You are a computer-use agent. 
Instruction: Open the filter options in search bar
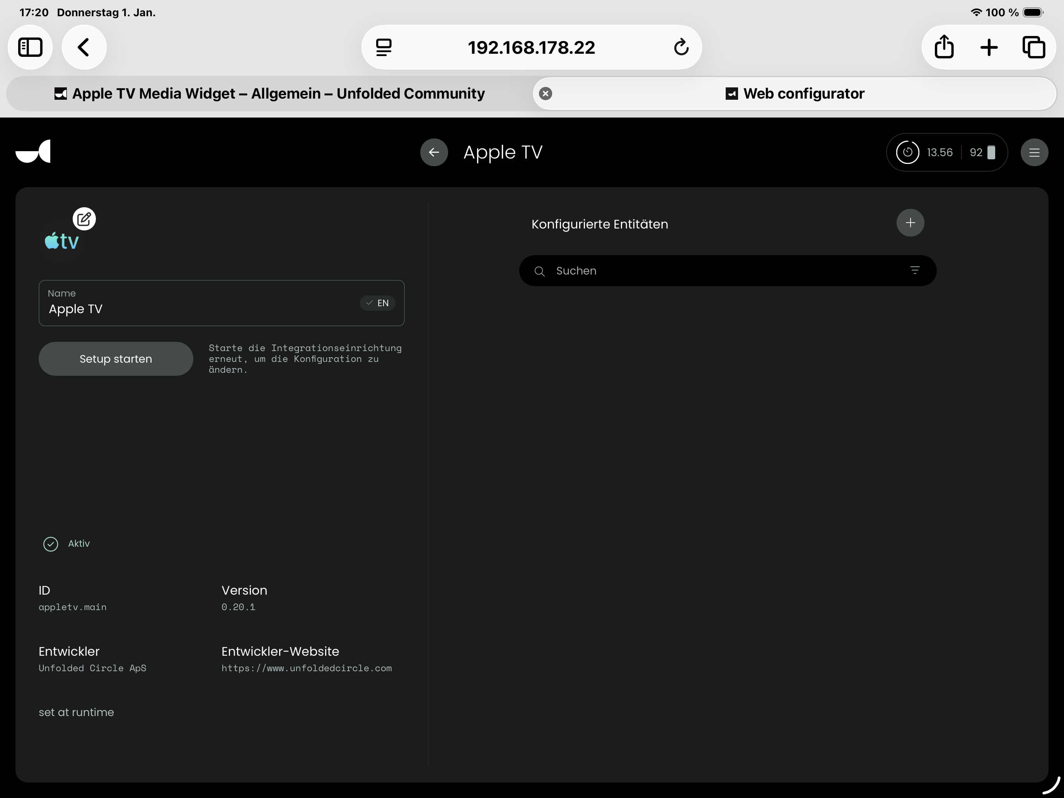tap(915, 270)
